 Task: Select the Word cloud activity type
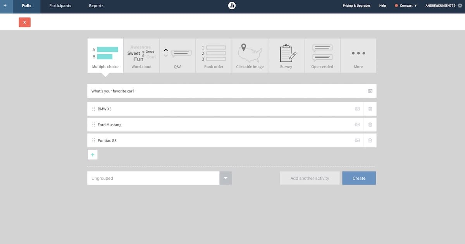click(x=141, y=55)
